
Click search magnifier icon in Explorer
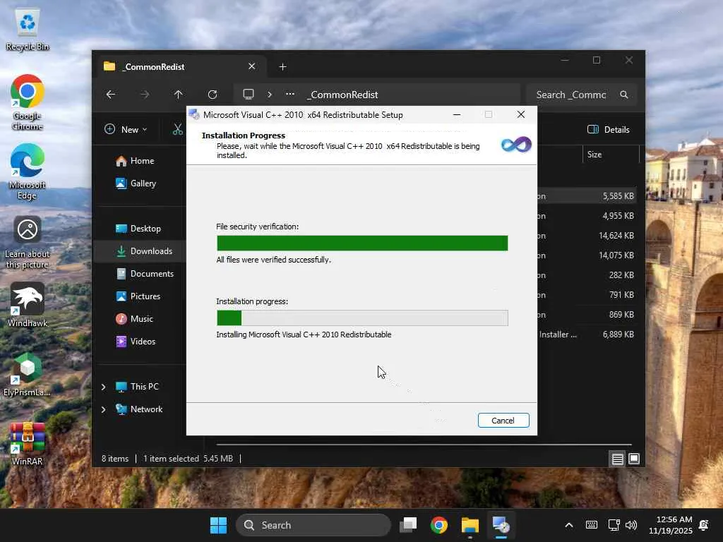tap(624, 95)
